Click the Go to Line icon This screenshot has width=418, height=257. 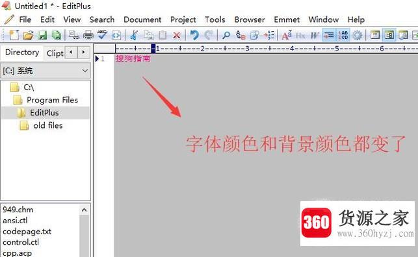[268, 35]
